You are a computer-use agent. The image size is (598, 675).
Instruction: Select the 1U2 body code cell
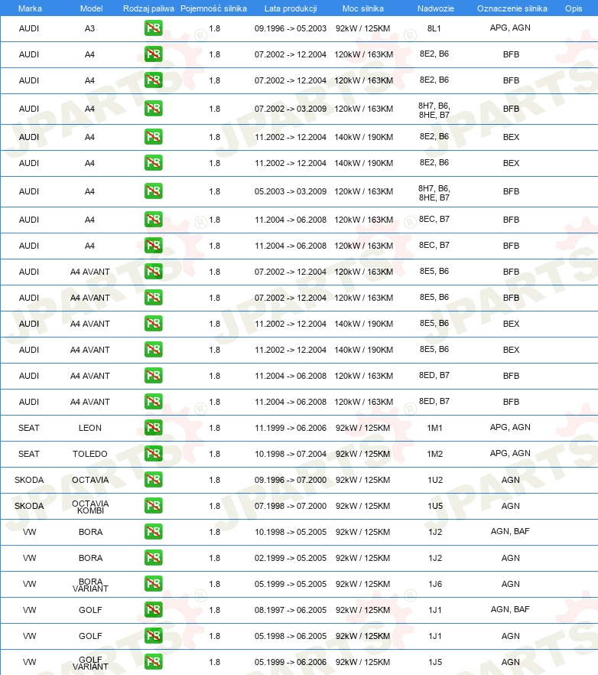click(435, 480)
